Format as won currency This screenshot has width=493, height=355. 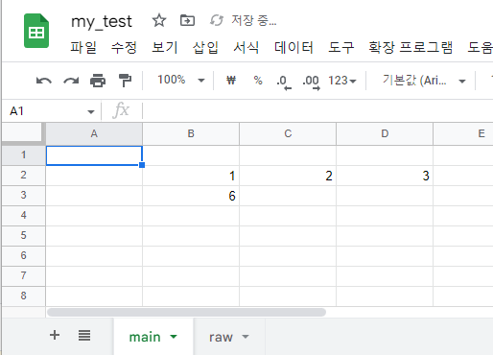(231, 80)
